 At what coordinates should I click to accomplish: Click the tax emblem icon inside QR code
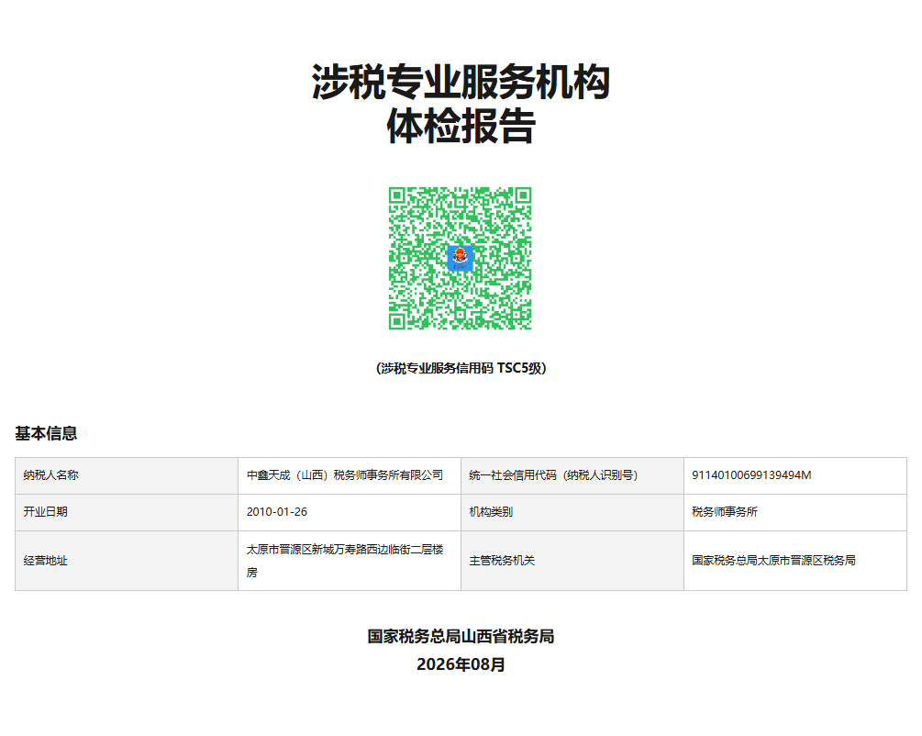461,258
